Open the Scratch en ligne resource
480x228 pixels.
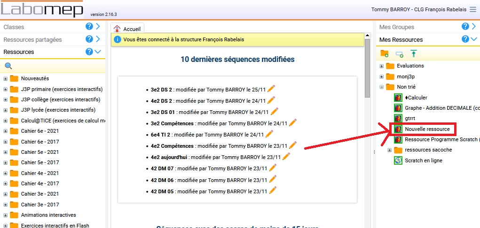point(423,160)
